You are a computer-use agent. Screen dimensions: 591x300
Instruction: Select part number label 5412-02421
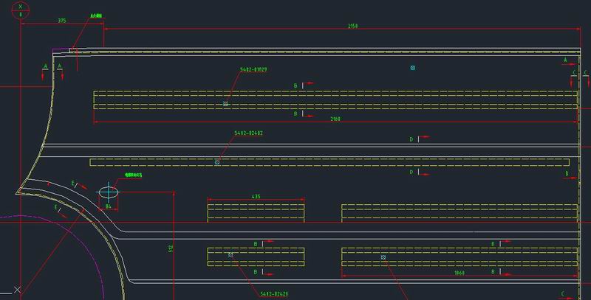click(274, 293)
